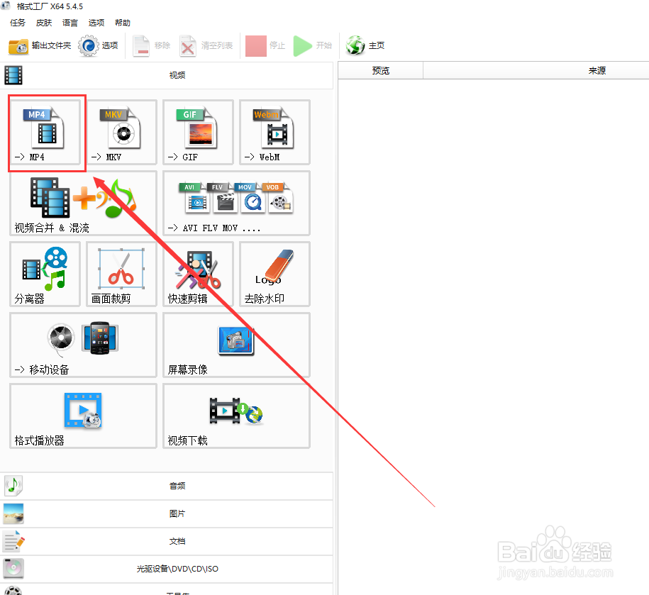
Task: Open the 视频下载 downloader
Action: [x=235, y=416]
